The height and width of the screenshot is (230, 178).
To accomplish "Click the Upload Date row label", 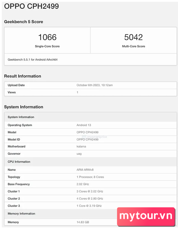I will (16, 85).
